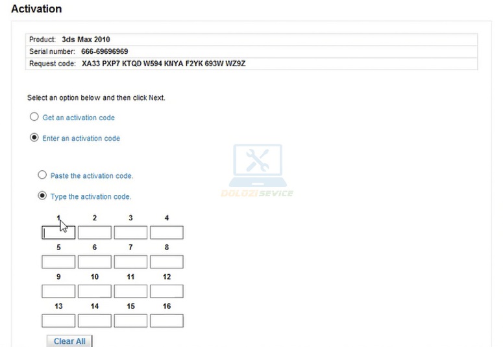This screenshot has height=347, width=503.
Task: Click activation code field 9
Action: click(x=58, y=291)
